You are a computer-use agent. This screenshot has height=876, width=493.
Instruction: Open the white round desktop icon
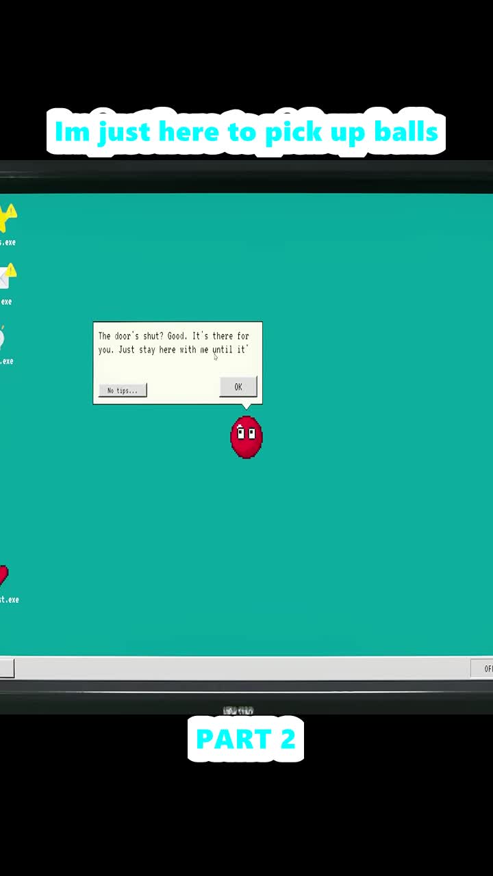point(3,338)
